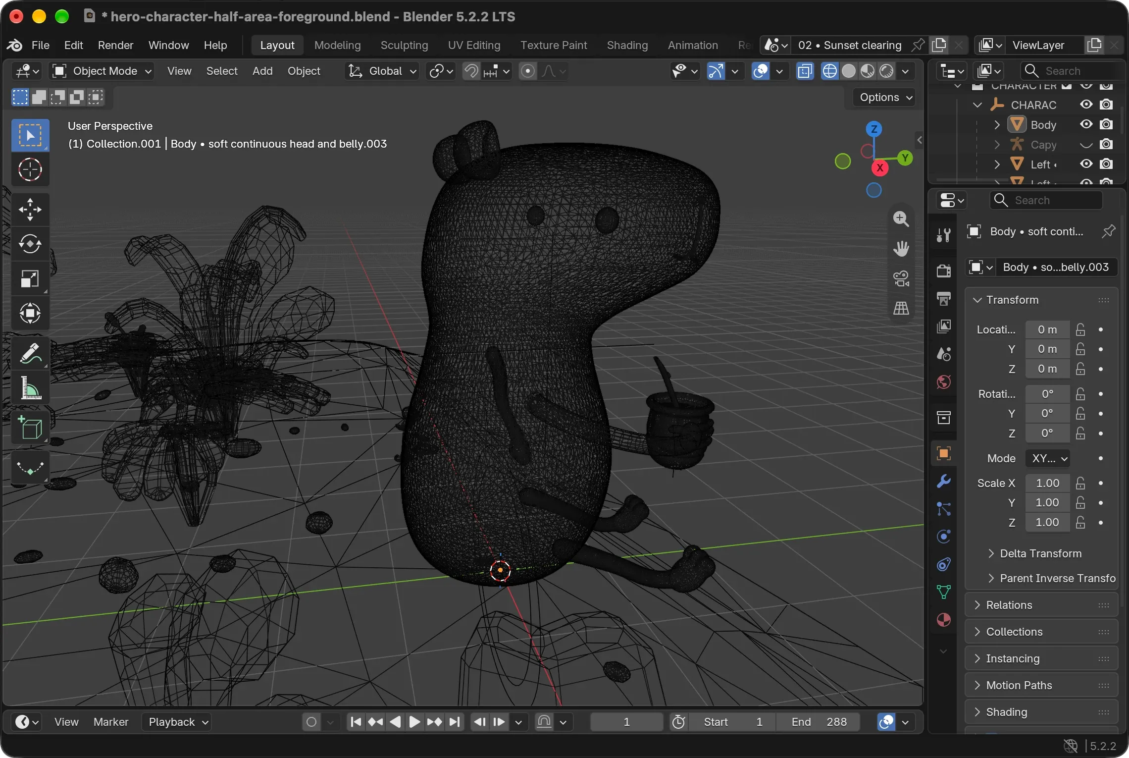Switch orthographic/perspective grid icon
Image resolution: width=1129 pixels, height=758 pixels.
(901, 308)
